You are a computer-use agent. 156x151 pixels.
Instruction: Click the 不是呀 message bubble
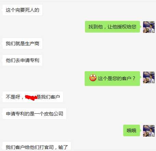pyautogui.click(x=33, y=97)
